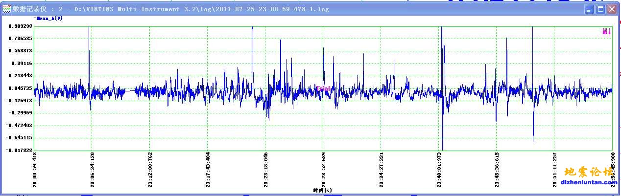Click the -0.472403 Y-axis value
The image size is (621, 196).
click(x=20, y=126)
